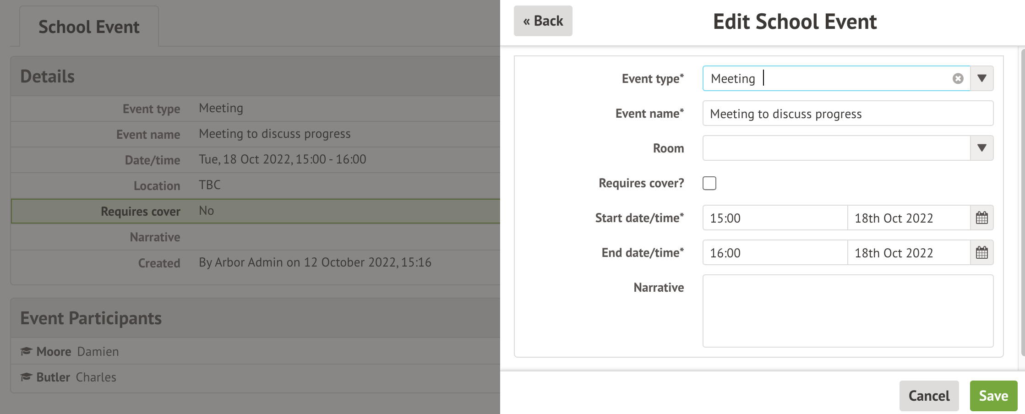This screenshot has height=414, width=1025.
Task: Expand the Room dropdown arrow
Action: (x=981, y=148)
